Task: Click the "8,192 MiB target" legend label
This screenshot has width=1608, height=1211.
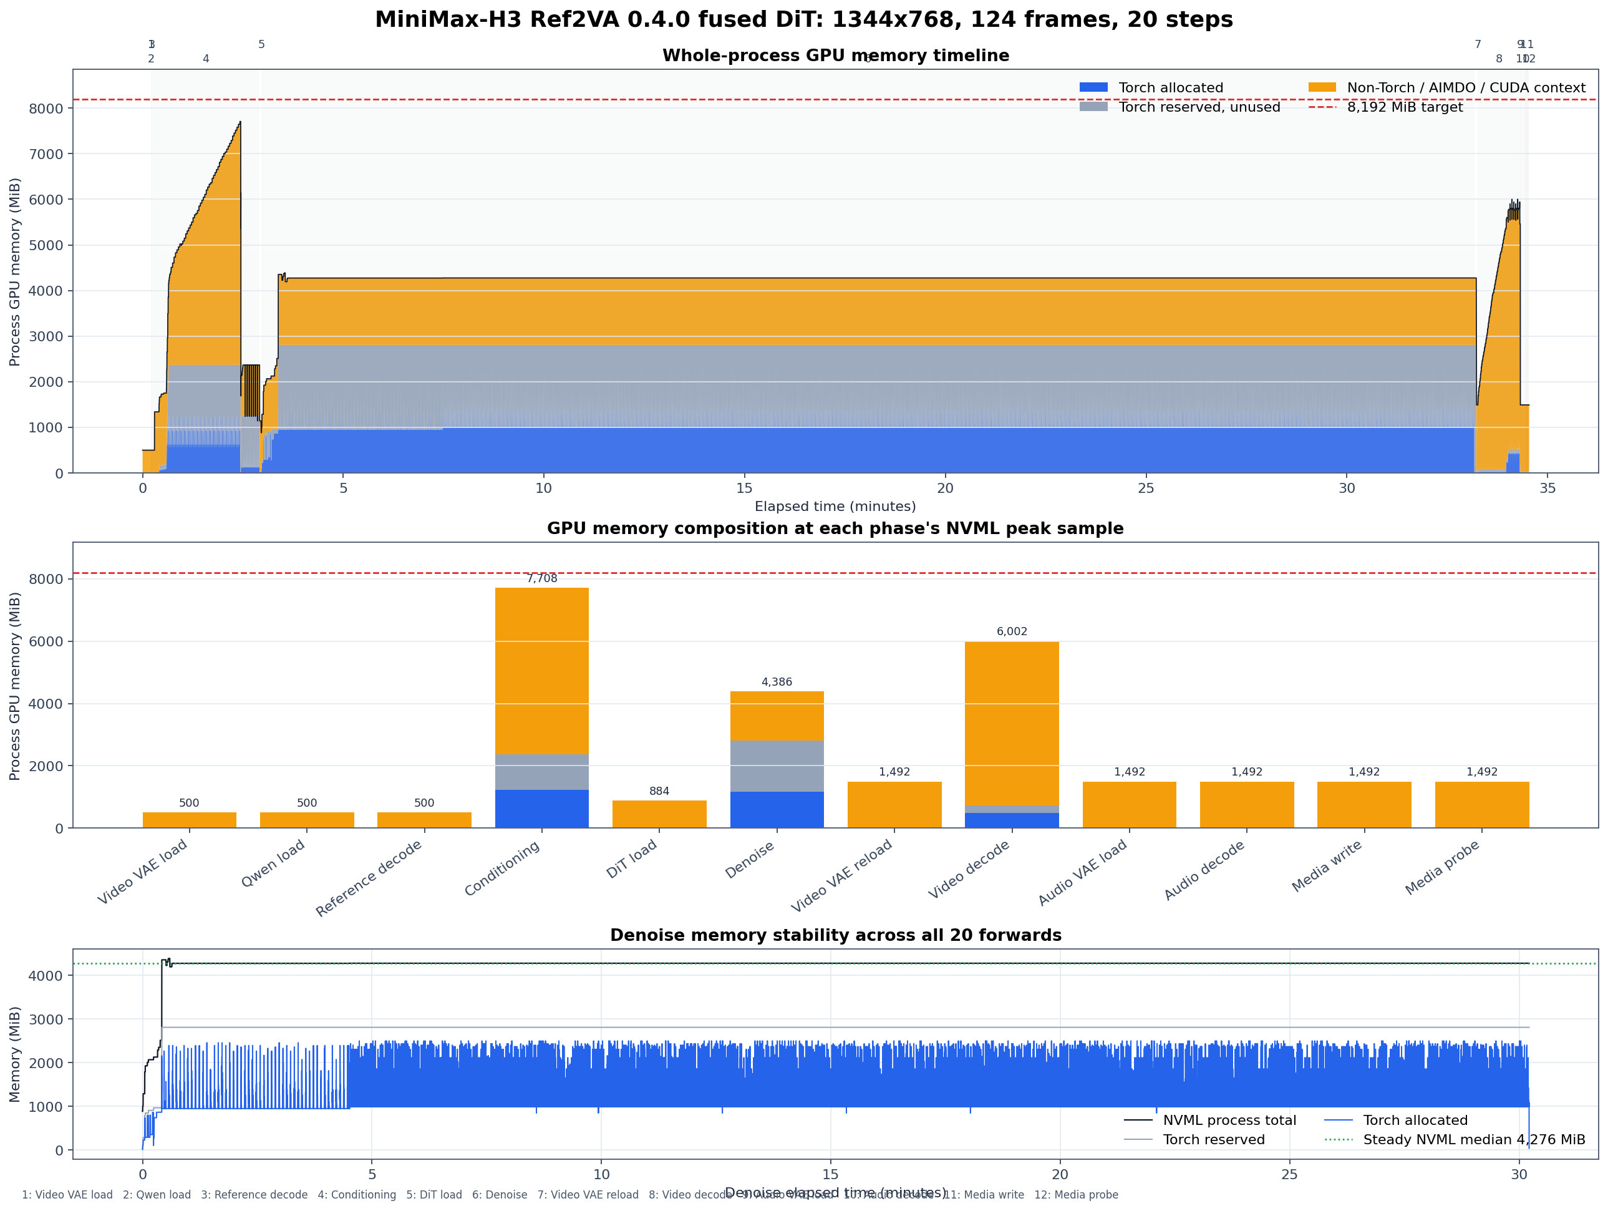Action: pos(1405,107)
